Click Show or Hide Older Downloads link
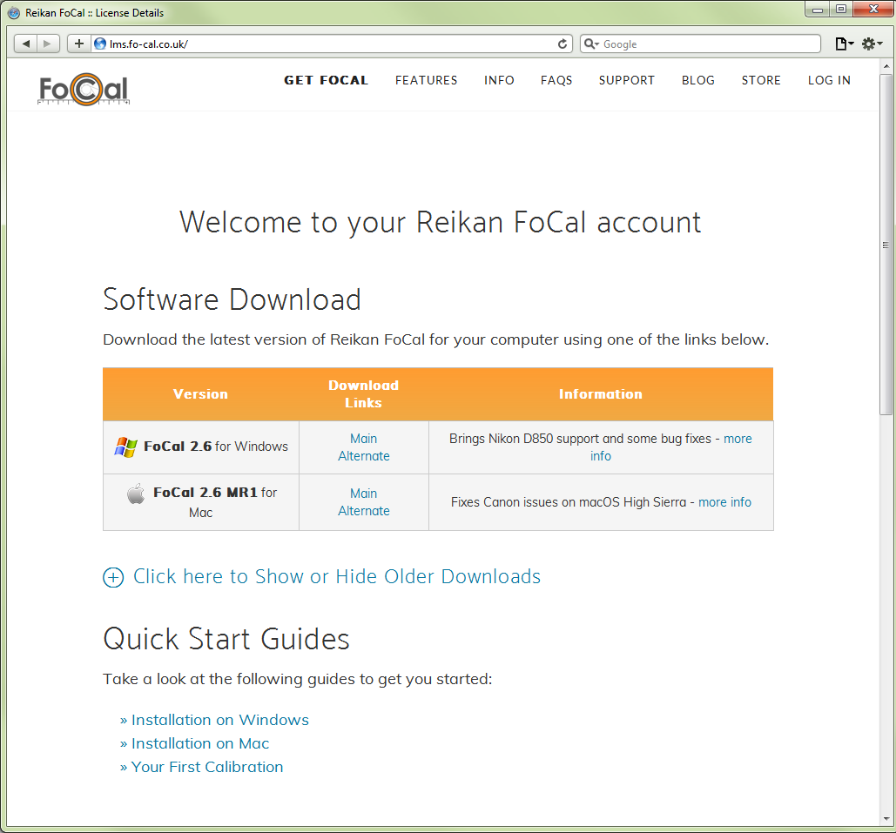 tap(337, 577)
